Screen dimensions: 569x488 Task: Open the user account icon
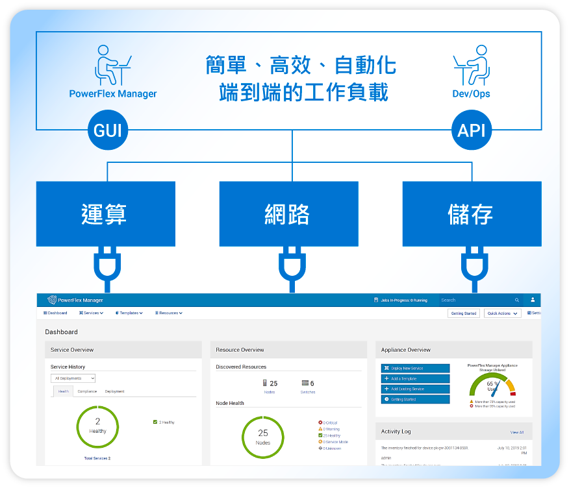click(533, 300)
